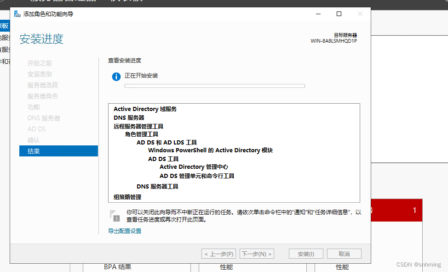Select the 服务器角色 wizard step

tap(43, 96)
